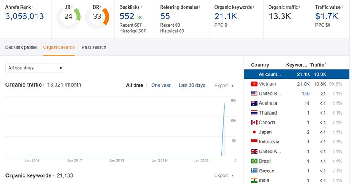The width and height of the screenshot is (352, 184).
Task: Click Recent 607 backlinks text
Action: pyautogui.click(x=130, y=25)
